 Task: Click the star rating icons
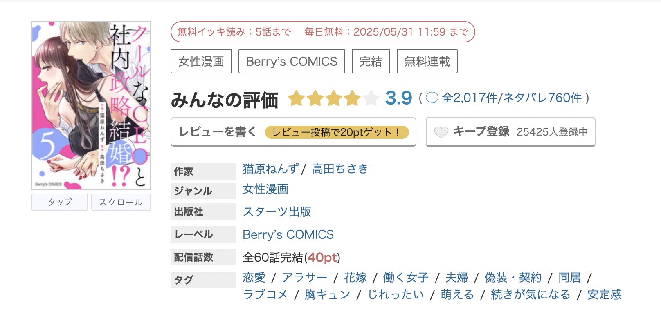click(x=333, y=98)
